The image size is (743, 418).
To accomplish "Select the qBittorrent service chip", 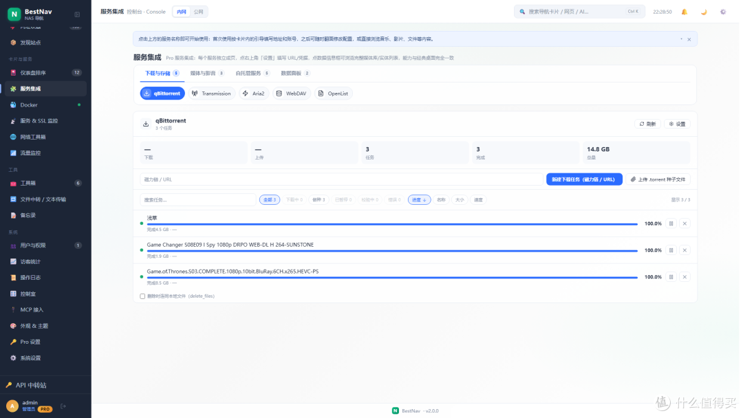I will [162, 93].
